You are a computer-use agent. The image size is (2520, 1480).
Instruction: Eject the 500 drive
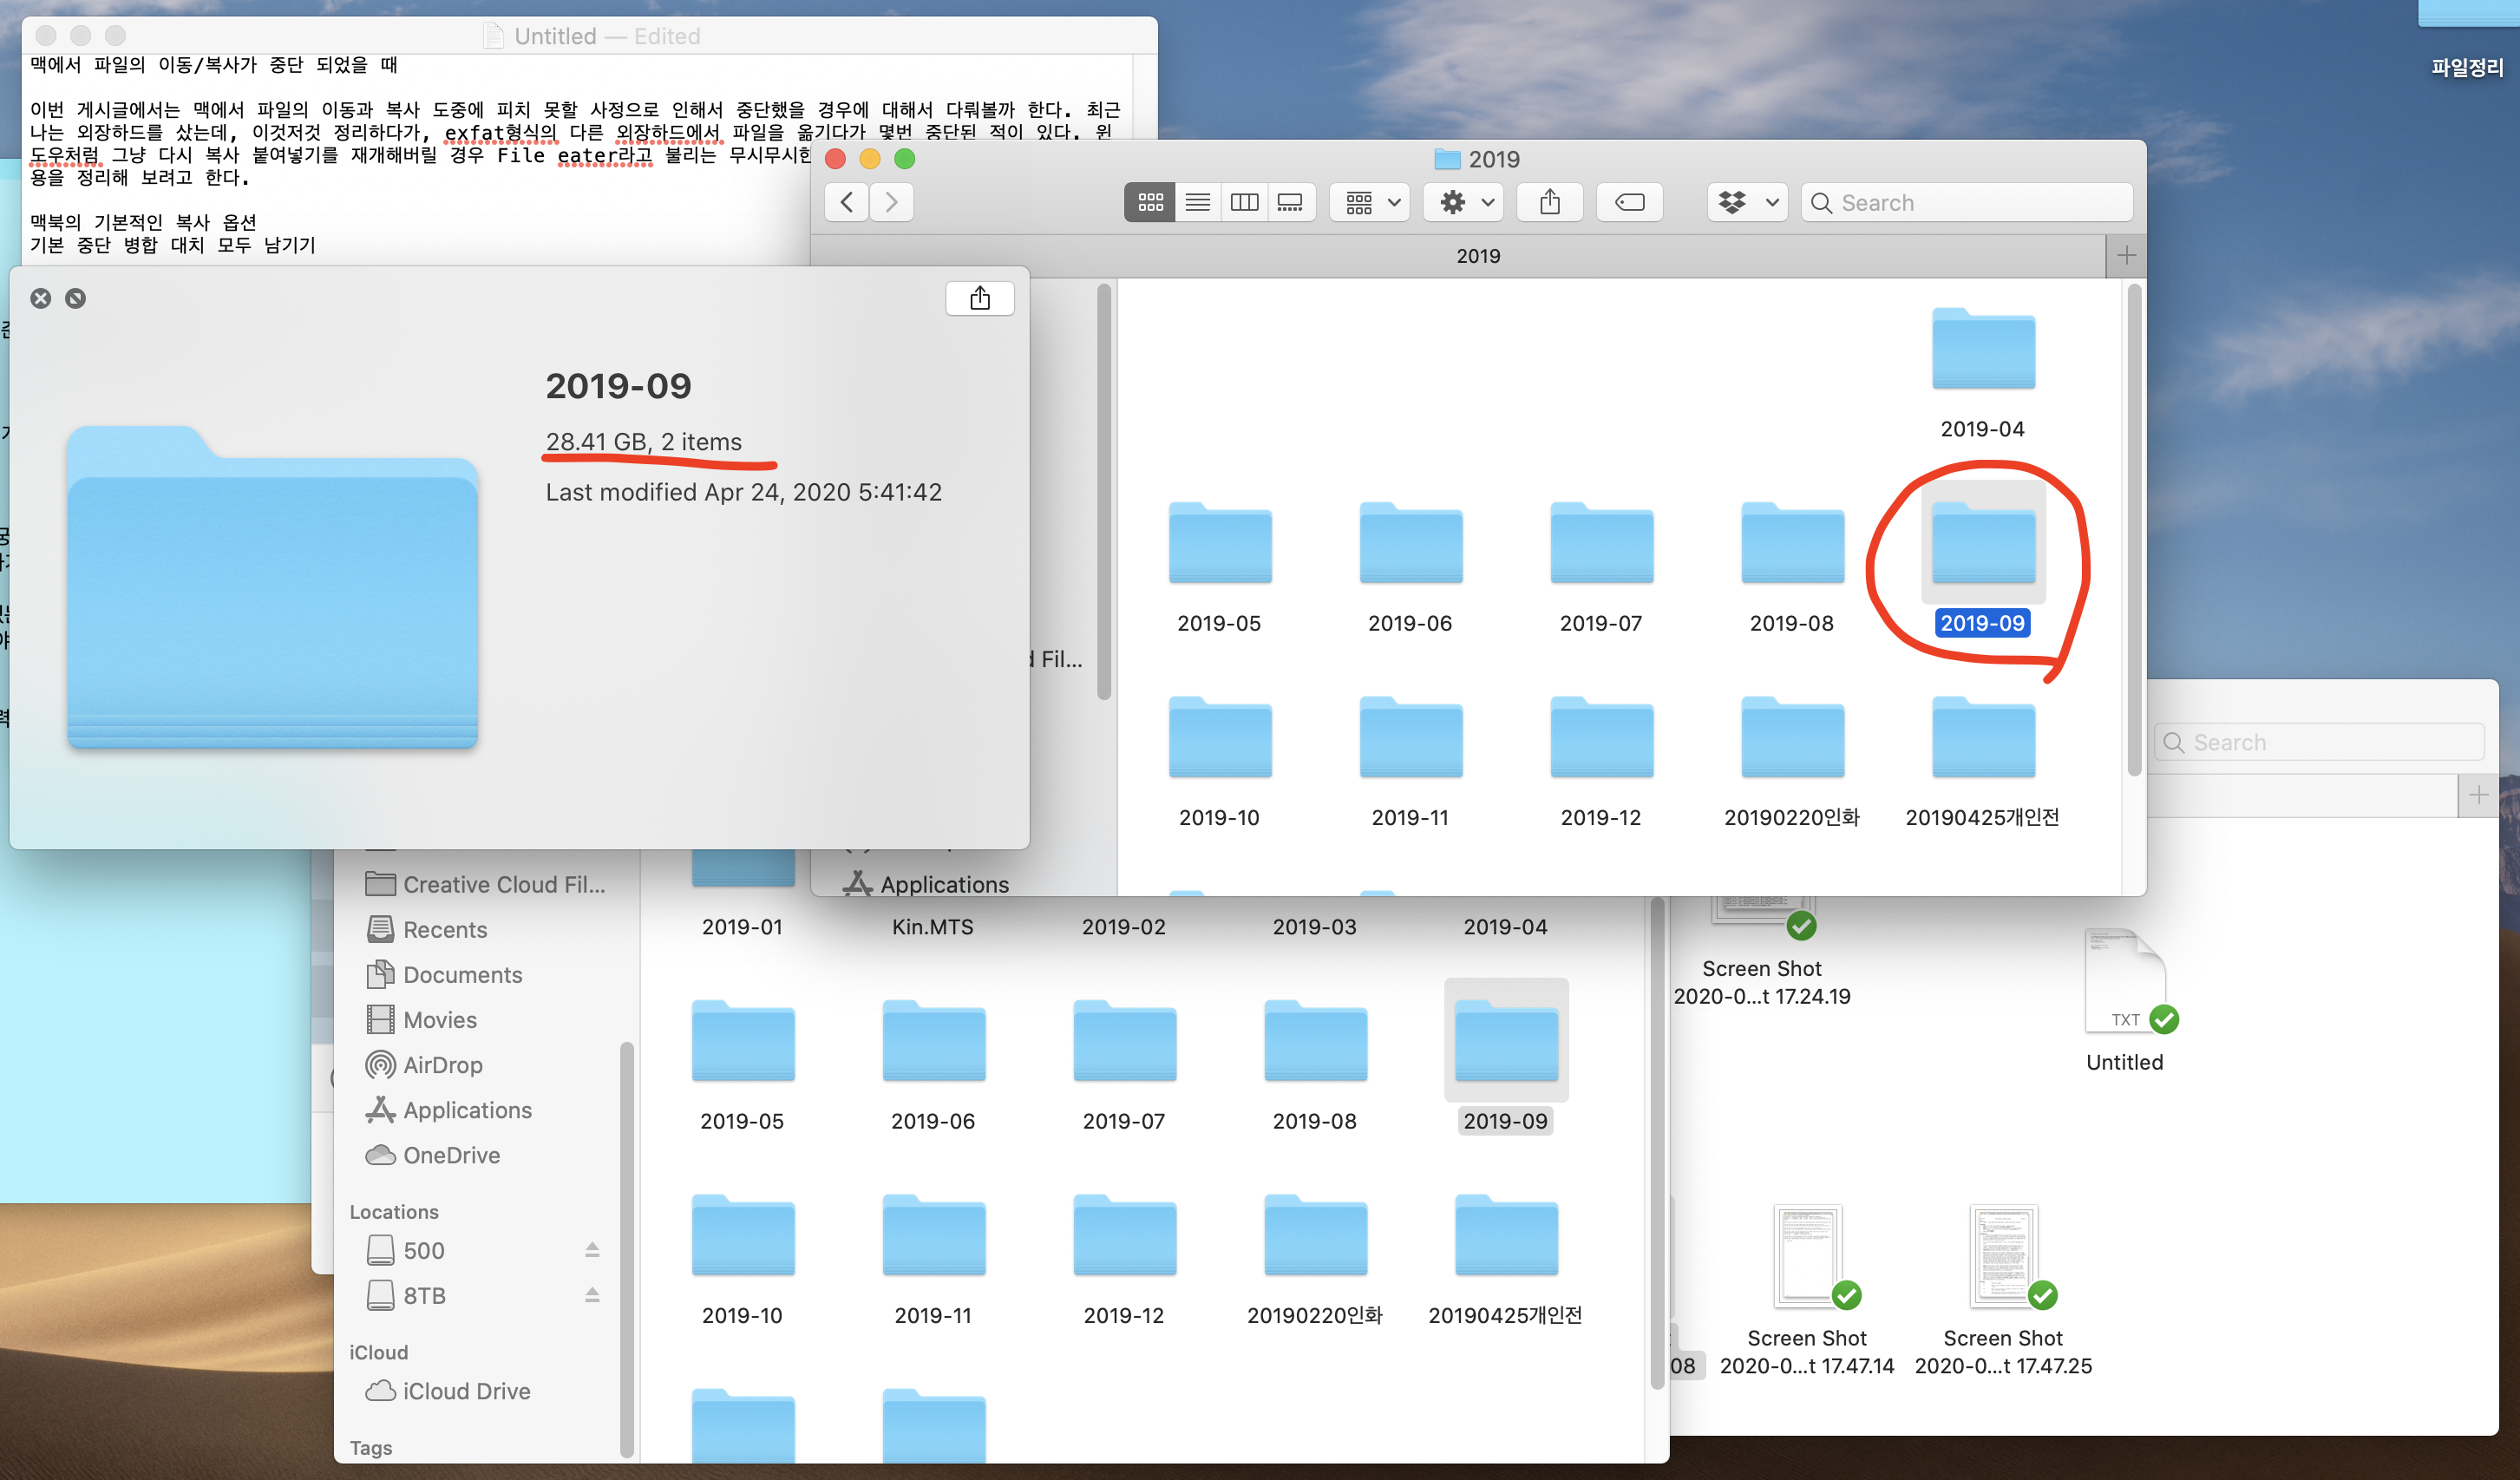[x=592, y=1250]
